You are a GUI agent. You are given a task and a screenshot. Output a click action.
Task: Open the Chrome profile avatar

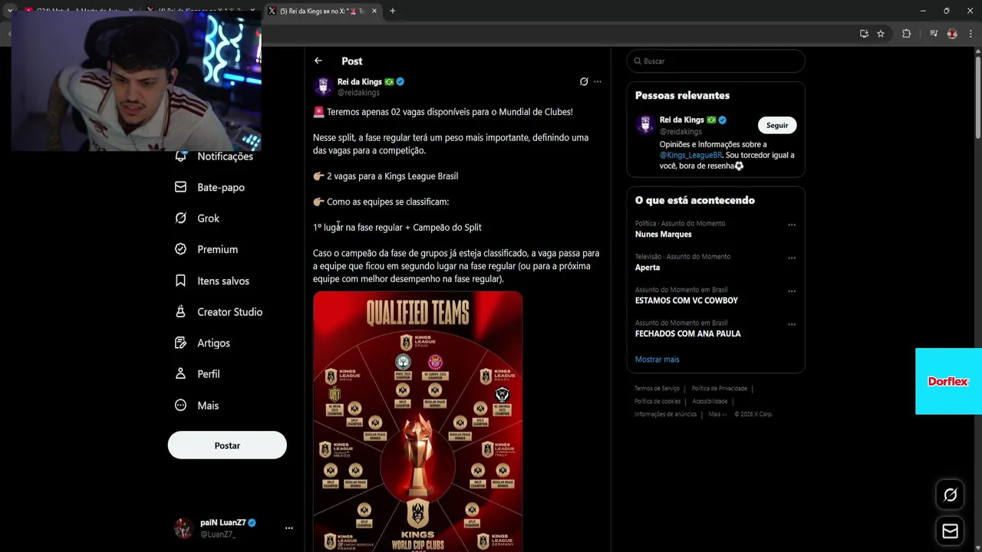(952, 34)
